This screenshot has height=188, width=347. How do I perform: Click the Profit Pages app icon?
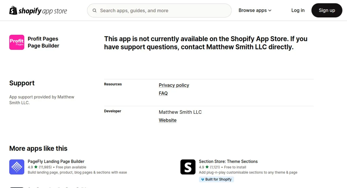17,42
